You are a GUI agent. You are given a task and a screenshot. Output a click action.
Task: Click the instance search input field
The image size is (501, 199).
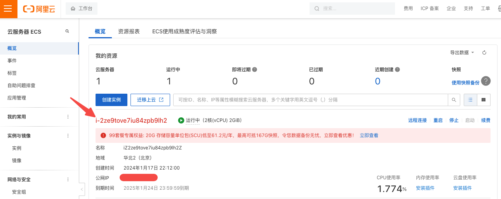click(311, 100)
